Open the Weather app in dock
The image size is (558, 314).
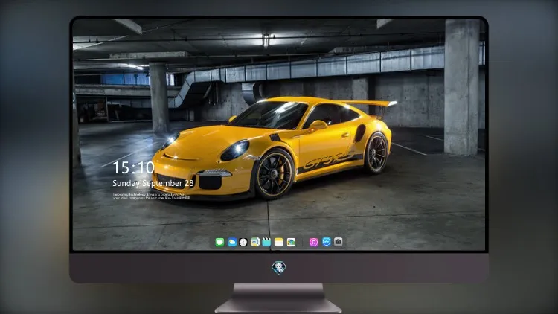[232, 243]
